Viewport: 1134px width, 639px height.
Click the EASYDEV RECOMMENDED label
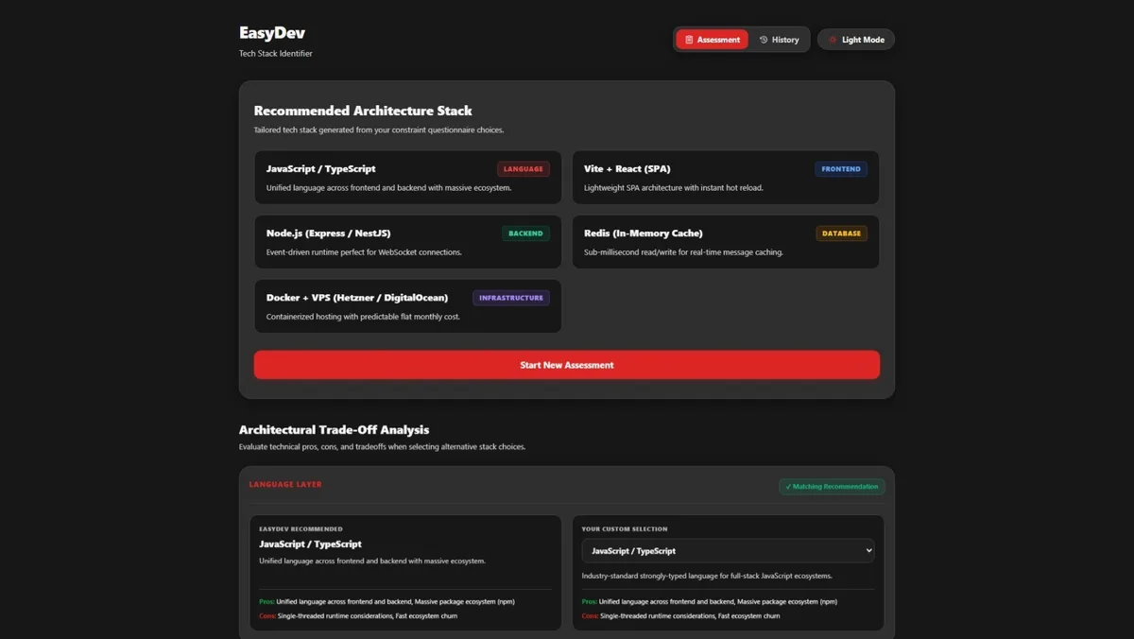click(x=301, y=529)
